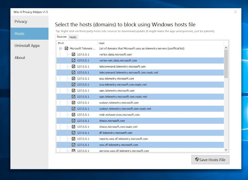Click the Save Hosts File button
The image size is (248, 180).
[x=210, y=160]
